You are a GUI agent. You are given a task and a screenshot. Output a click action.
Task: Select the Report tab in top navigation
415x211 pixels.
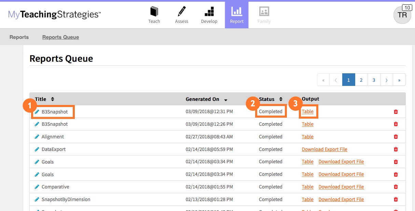coord(237,15)
